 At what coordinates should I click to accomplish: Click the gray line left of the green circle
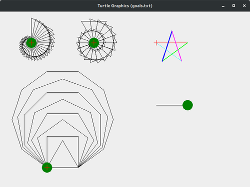click(169, 105)
